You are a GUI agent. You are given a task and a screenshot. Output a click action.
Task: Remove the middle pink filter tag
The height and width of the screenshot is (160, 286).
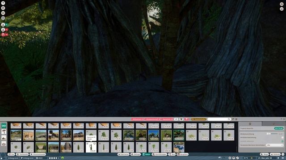click(160, 119)
